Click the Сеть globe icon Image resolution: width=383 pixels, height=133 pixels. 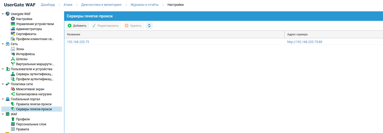[7, 44]
